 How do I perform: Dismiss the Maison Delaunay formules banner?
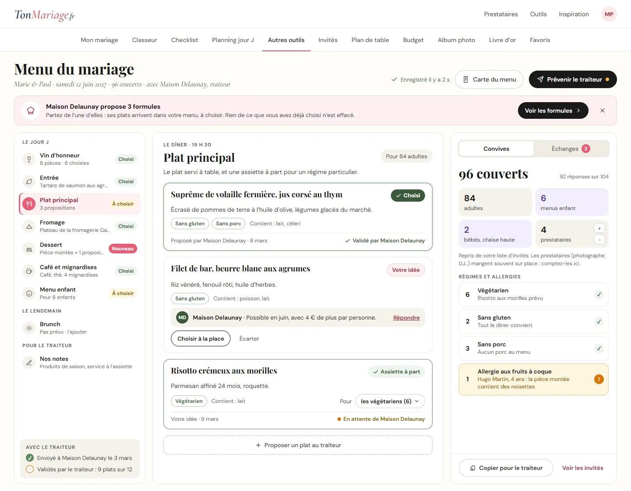[x=603, y=110]
